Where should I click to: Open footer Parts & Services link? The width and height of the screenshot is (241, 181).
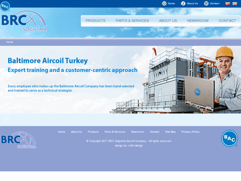(x=115, y=132)
